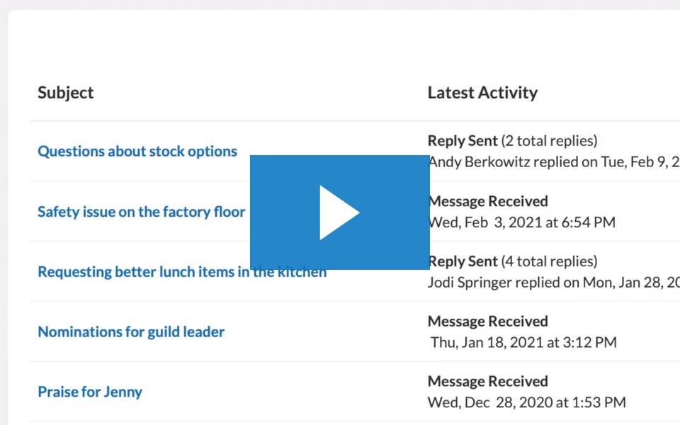The height and width of the screenshot is (425, 680).
Task: Select the Thu, Jan 18, 2021 timestamp
Action: (x=523, y=343)
